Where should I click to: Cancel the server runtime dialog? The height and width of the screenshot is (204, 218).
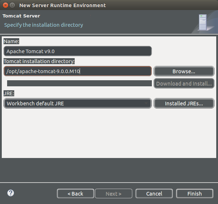point(154,194)
